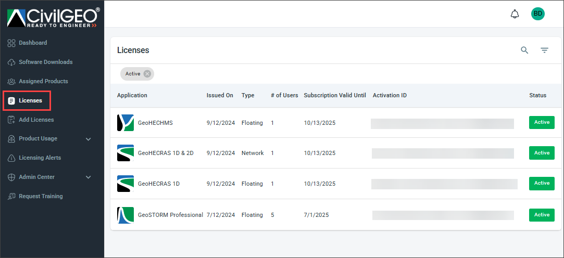
Task: Click the CivilGEO logo
Action: 54,18
